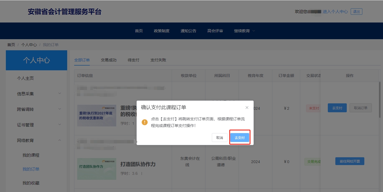Screen dimensions: 383x192
Task: Click 取消 in the payment dialog
Action: [219, 137]
